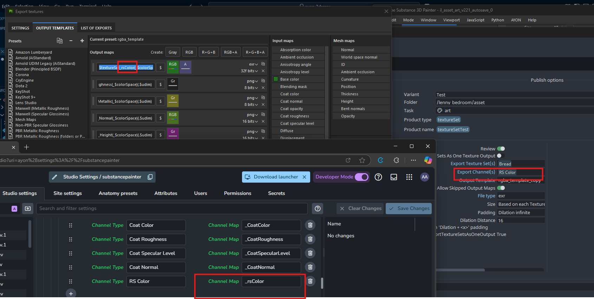
Task: Duplicate the exr output map row
Action: 263,64
